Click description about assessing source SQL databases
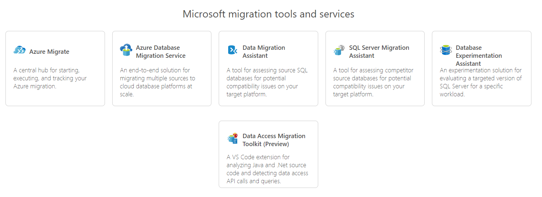The width and height of the screenshot is (542, 197). pyautogui.click(x=267, y=82)
